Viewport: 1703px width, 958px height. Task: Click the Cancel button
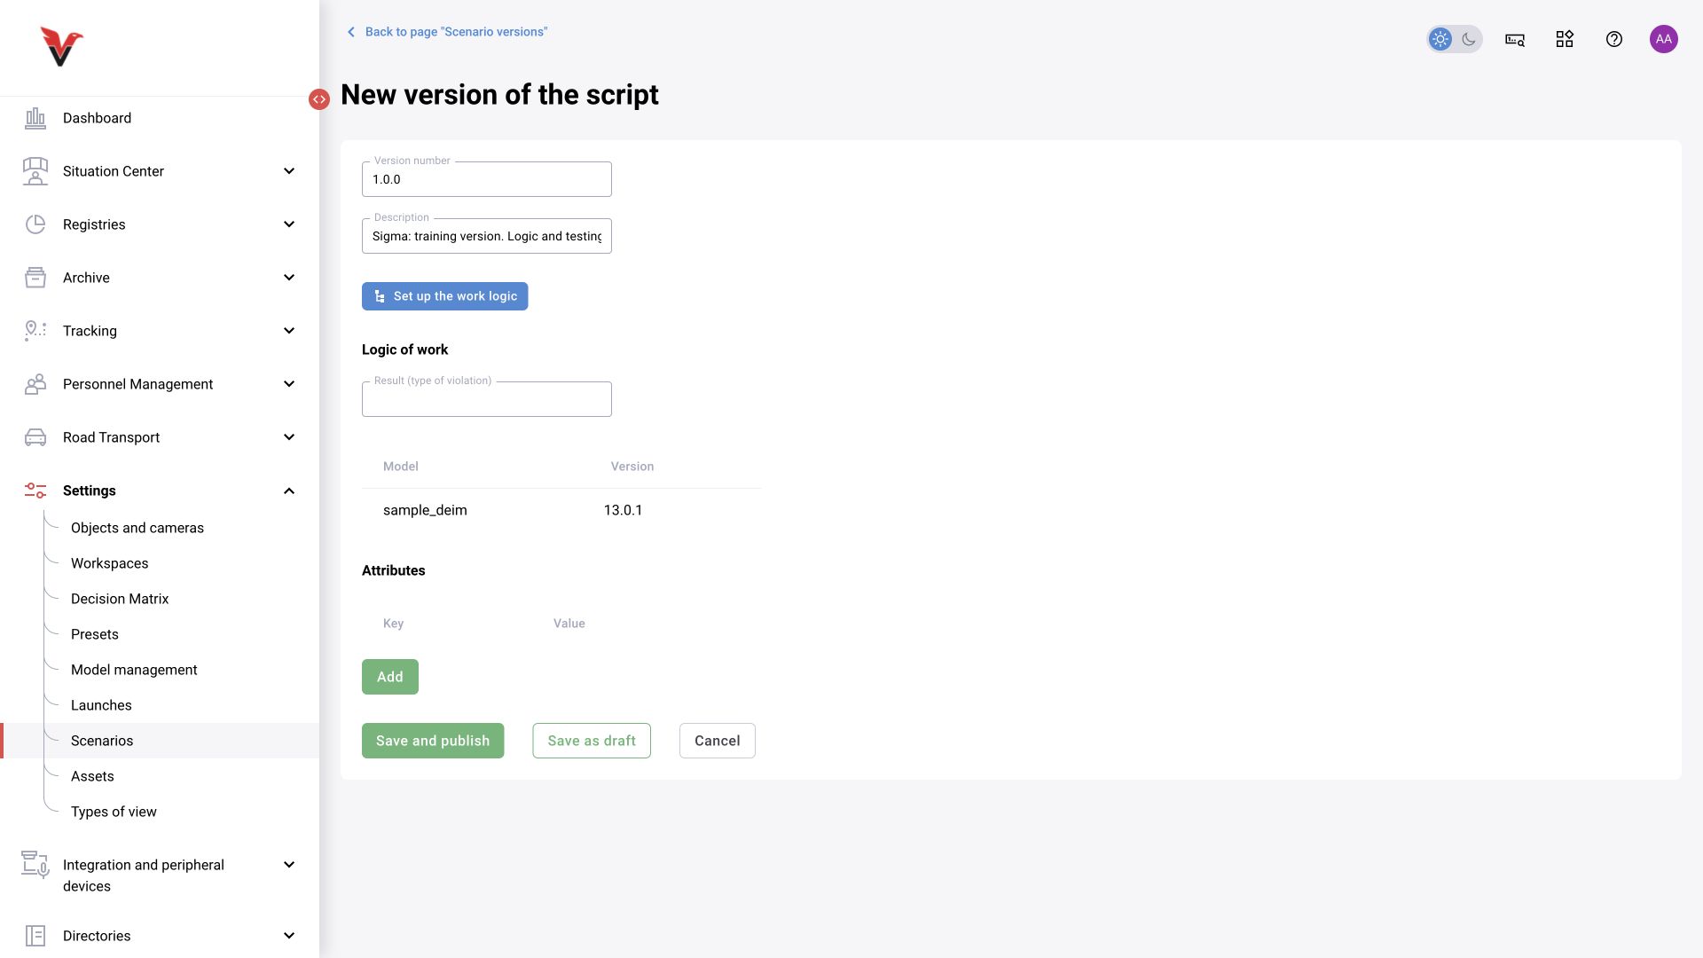coord(718,741)
